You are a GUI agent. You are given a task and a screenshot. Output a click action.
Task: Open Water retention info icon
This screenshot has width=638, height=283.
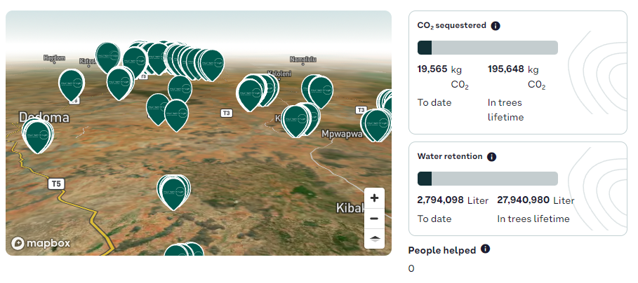[491, 157]
